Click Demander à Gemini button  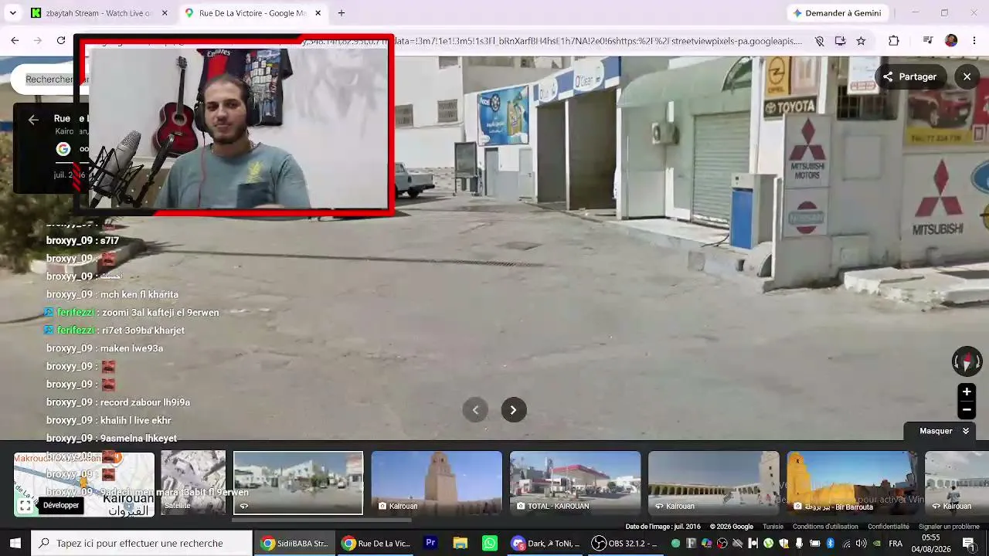point(837,13)
